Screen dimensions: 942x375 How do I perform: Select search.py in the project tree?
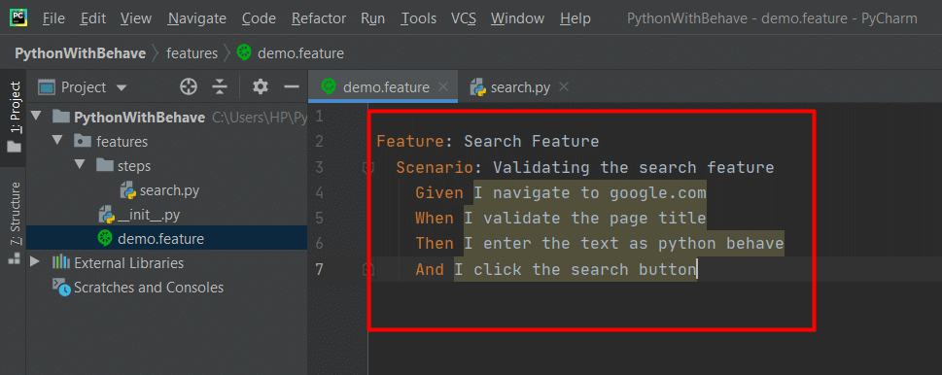tap(169, 190)
